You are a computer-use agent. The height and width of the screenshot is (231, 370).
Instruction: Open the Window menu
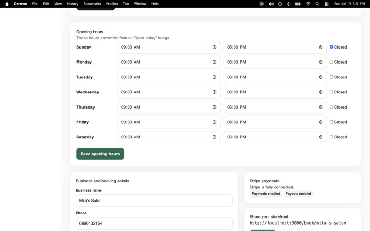(x=140, y=4)
